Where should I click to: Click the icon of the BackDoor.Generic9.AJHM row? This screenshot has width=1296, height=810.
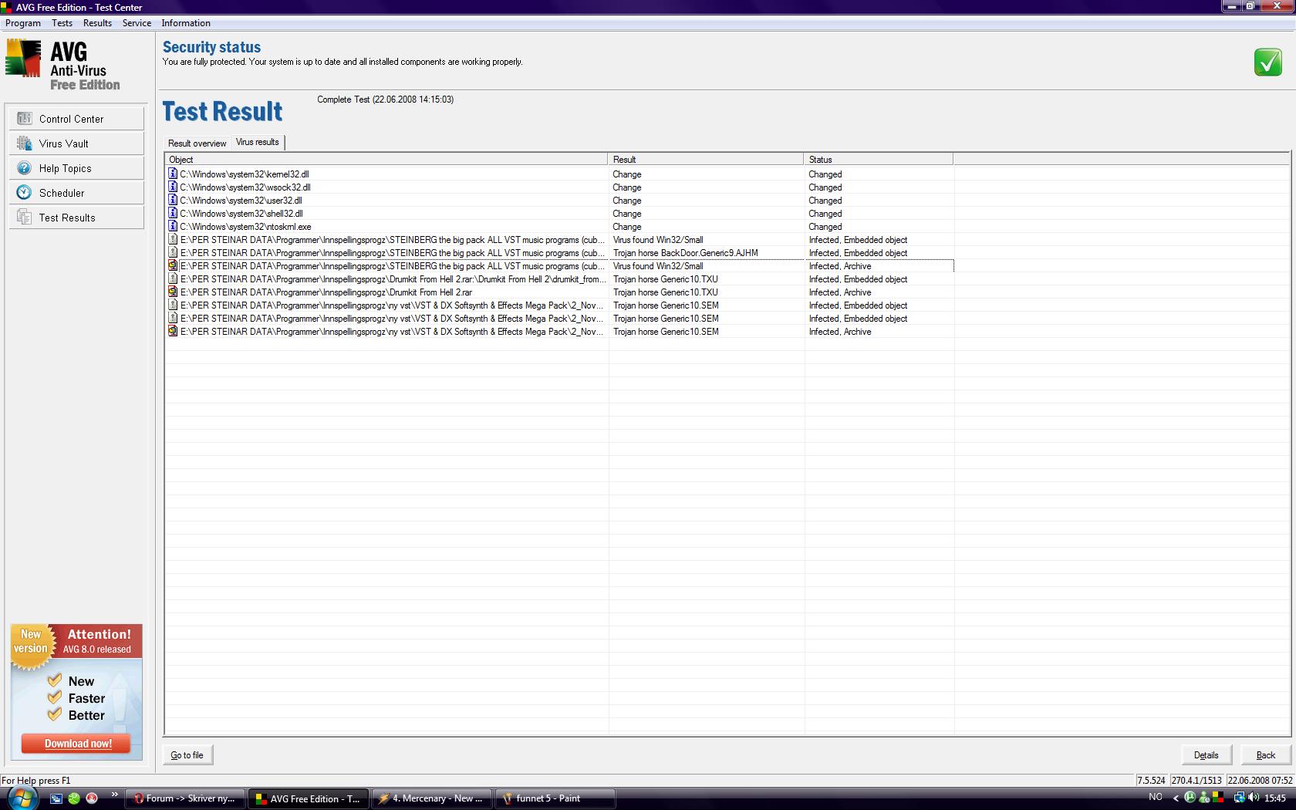(x=173, y=253)
